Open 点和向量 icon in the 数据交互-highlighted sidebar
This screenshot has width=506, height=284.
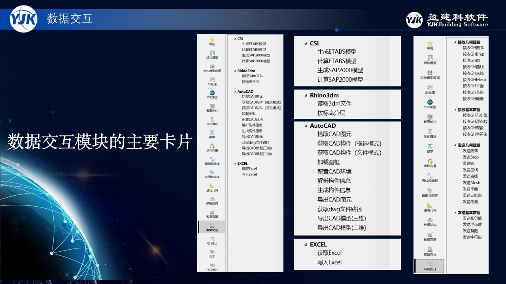pyautogui.click(x=212, y=146)
